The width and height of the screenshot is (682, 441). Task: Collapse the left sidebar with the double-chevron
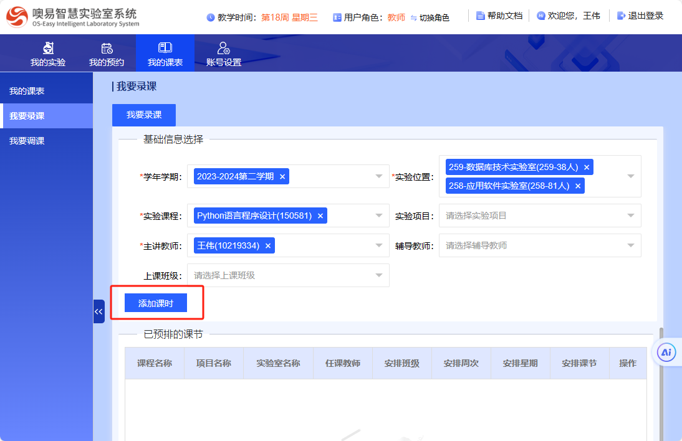pyautogui.click(x=98, y=311)
